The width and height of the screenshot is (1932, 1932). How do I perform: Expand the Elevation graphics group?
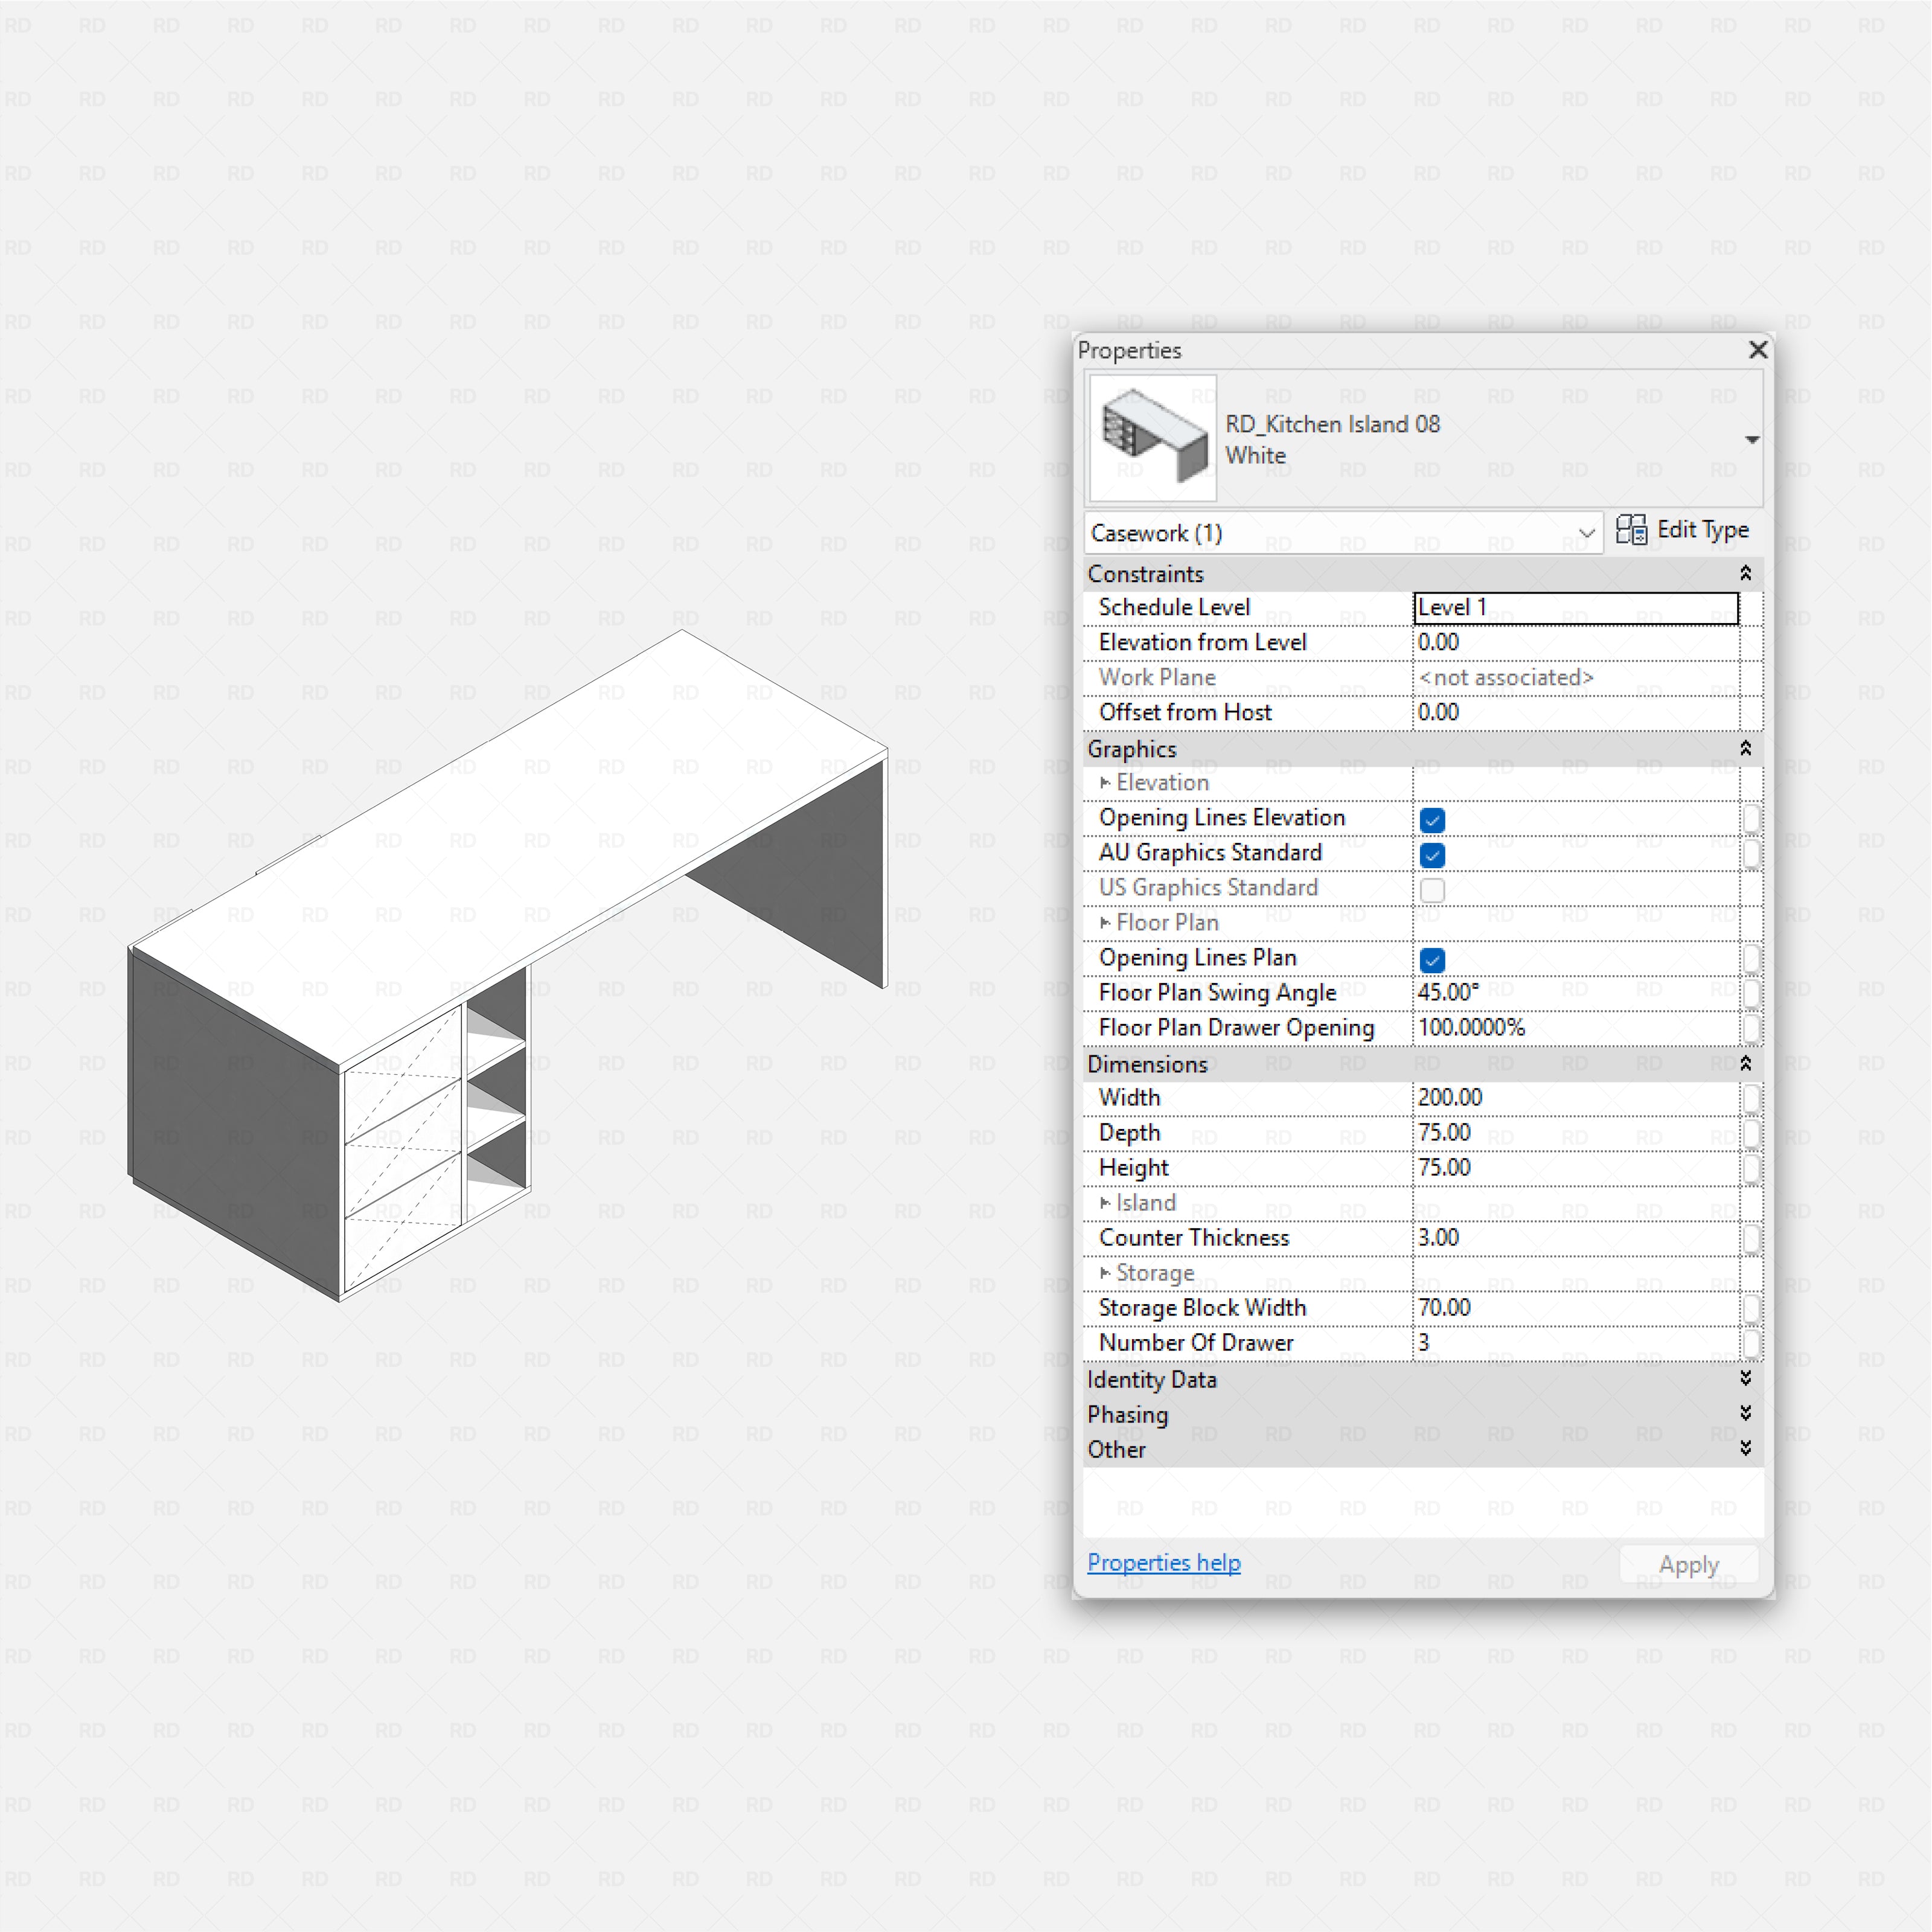[1105, 783]
